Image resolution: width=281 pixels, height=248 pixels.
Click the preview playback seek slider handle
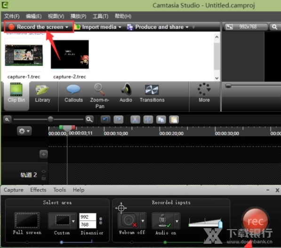(x=228, y=86)
